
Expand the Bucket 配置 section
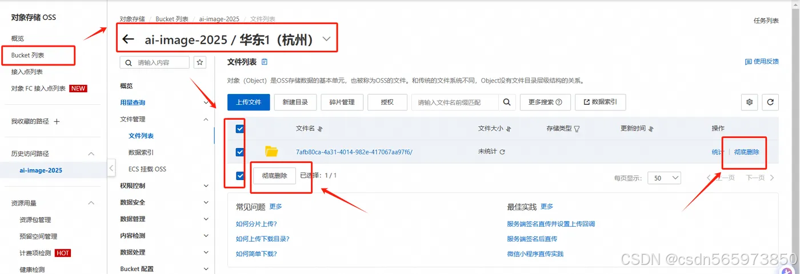tap(206, 268)
